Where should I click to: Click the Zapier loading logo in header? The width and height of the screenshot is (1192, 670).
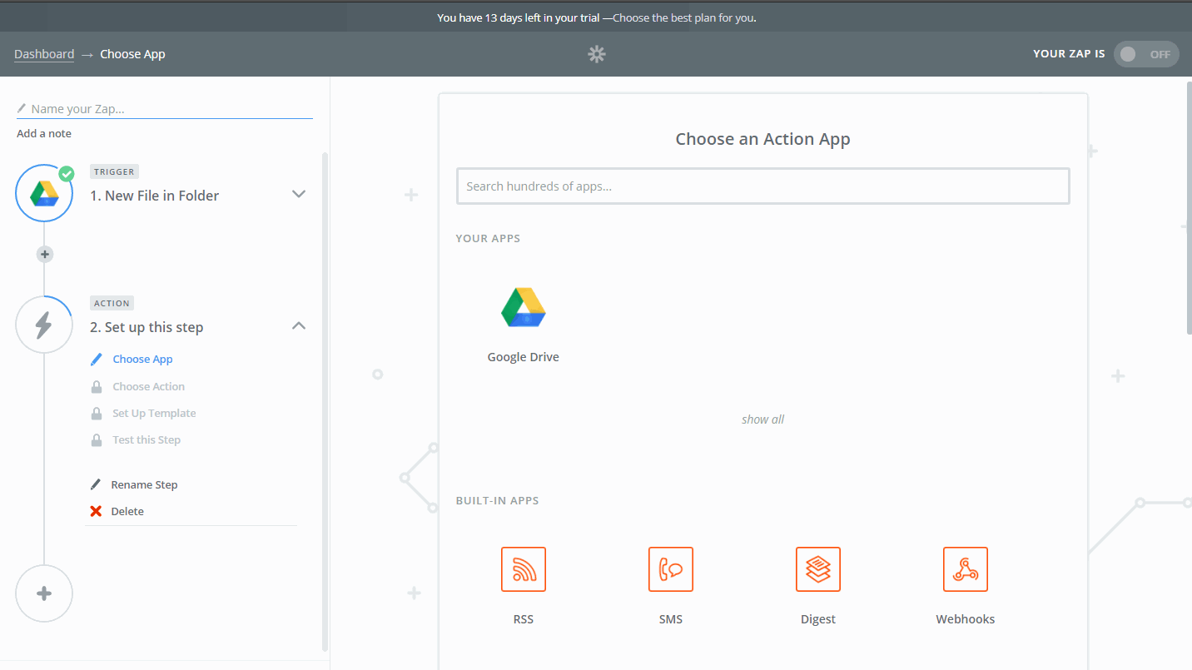(x=597, y=54)
